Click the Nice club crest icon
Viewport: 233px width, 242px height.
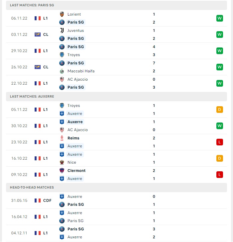tap(62, 162)
